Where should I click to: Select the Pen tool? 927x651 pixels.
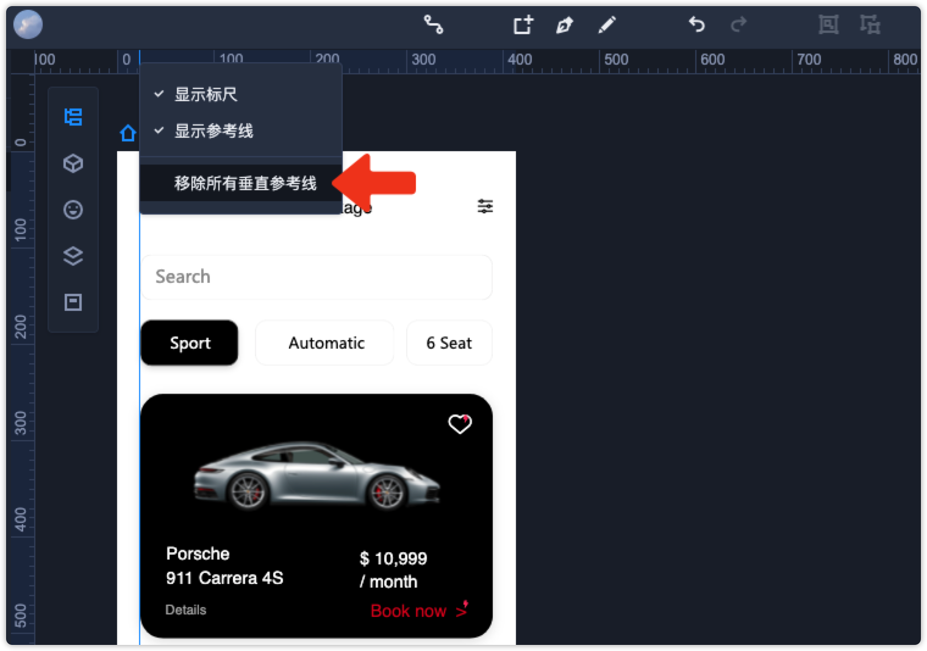click(565, 25)
